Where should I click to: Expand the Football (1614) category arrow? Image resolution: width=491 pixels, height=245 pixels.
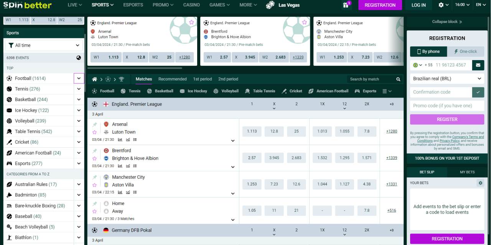(x=79, y=78)
